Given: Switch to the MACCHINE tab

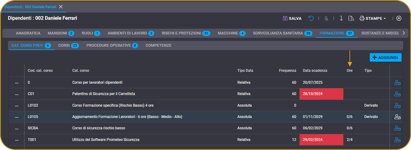Looking at the screenshot, I should tap(232, 33).
